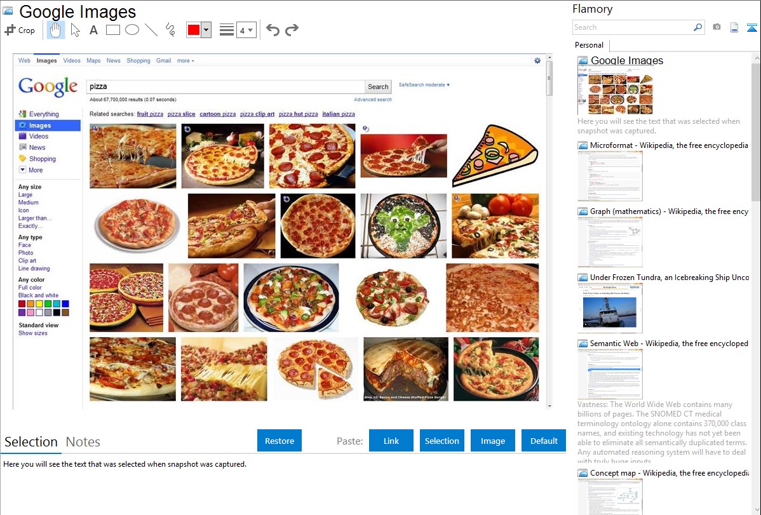Click the Google Search button
Screen dimensions: 761x515
[378, 87]
